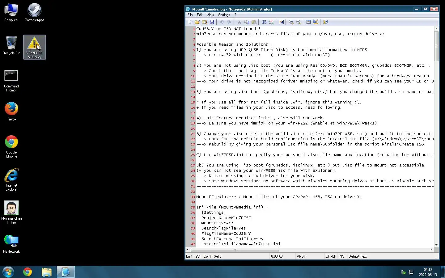Click the 8.08 KB file size status

click(277, 256)
